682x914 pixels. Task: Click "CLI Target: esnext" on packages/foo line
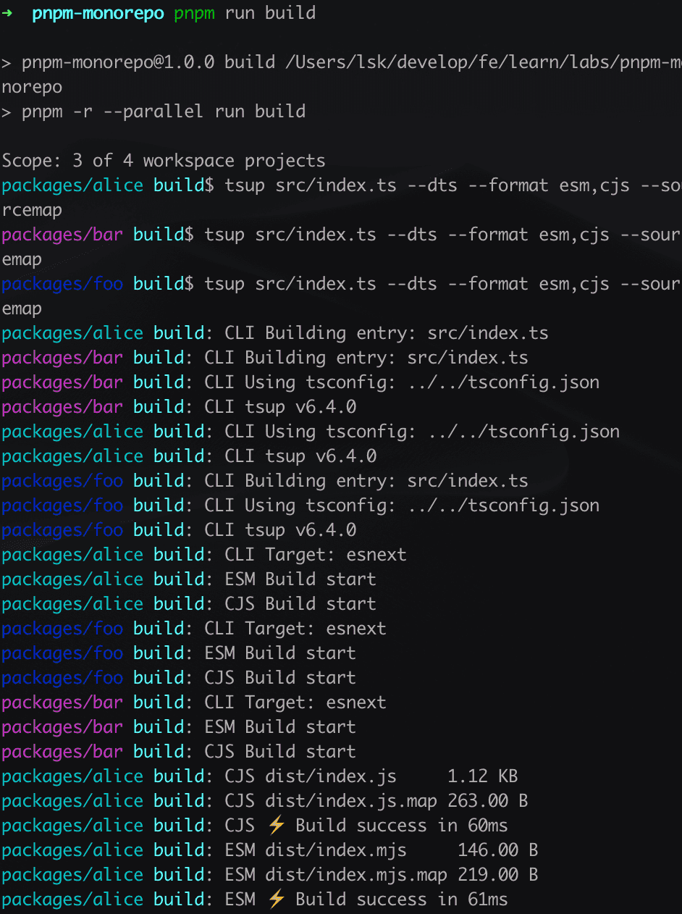(295, 629)
